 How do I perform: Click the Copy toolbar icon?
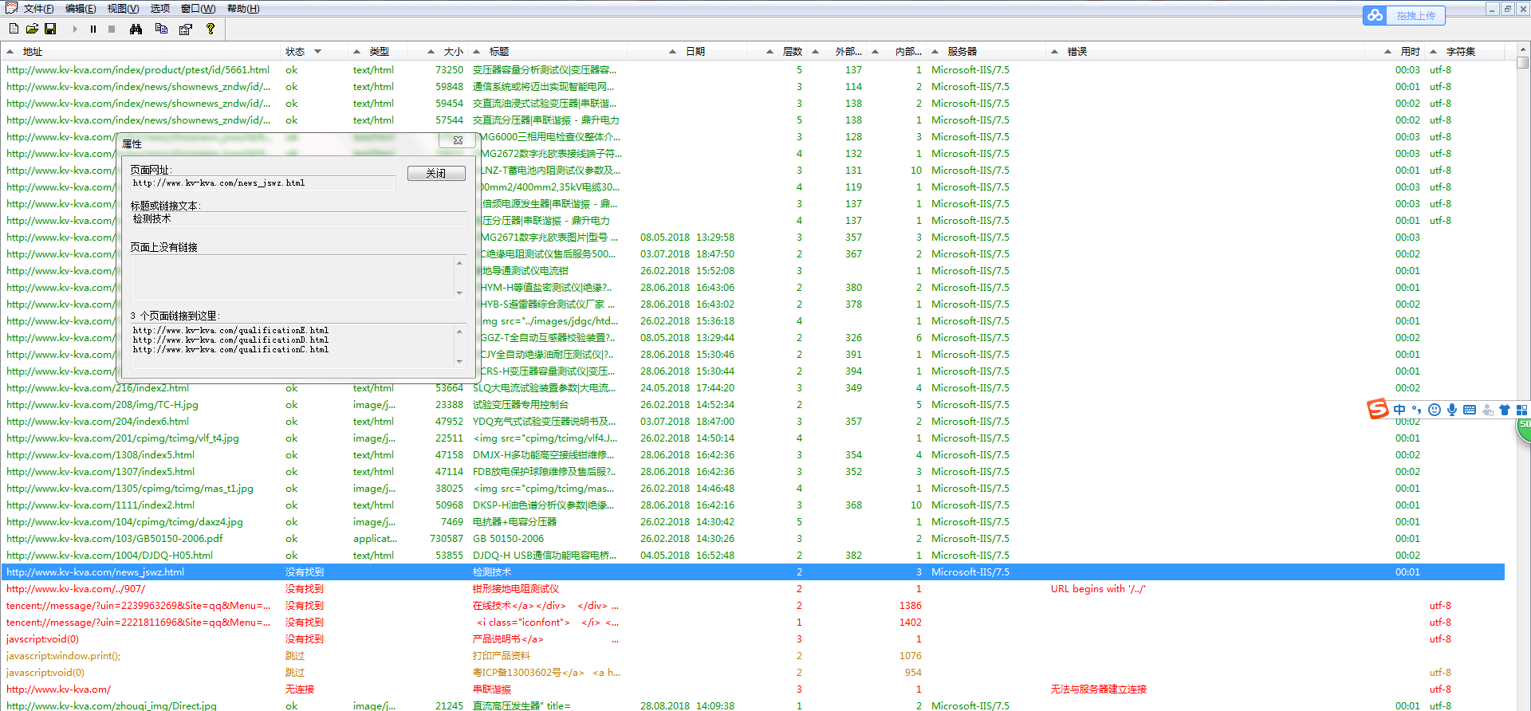(161, 29)
